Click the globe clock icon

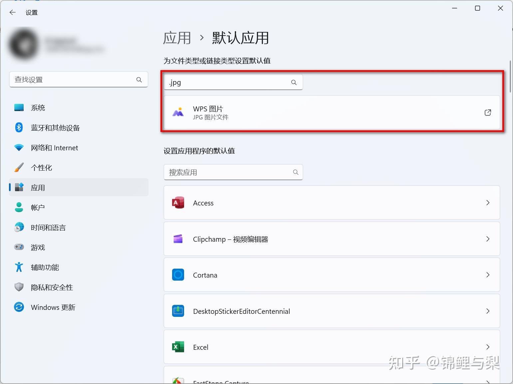pos(19,227)
